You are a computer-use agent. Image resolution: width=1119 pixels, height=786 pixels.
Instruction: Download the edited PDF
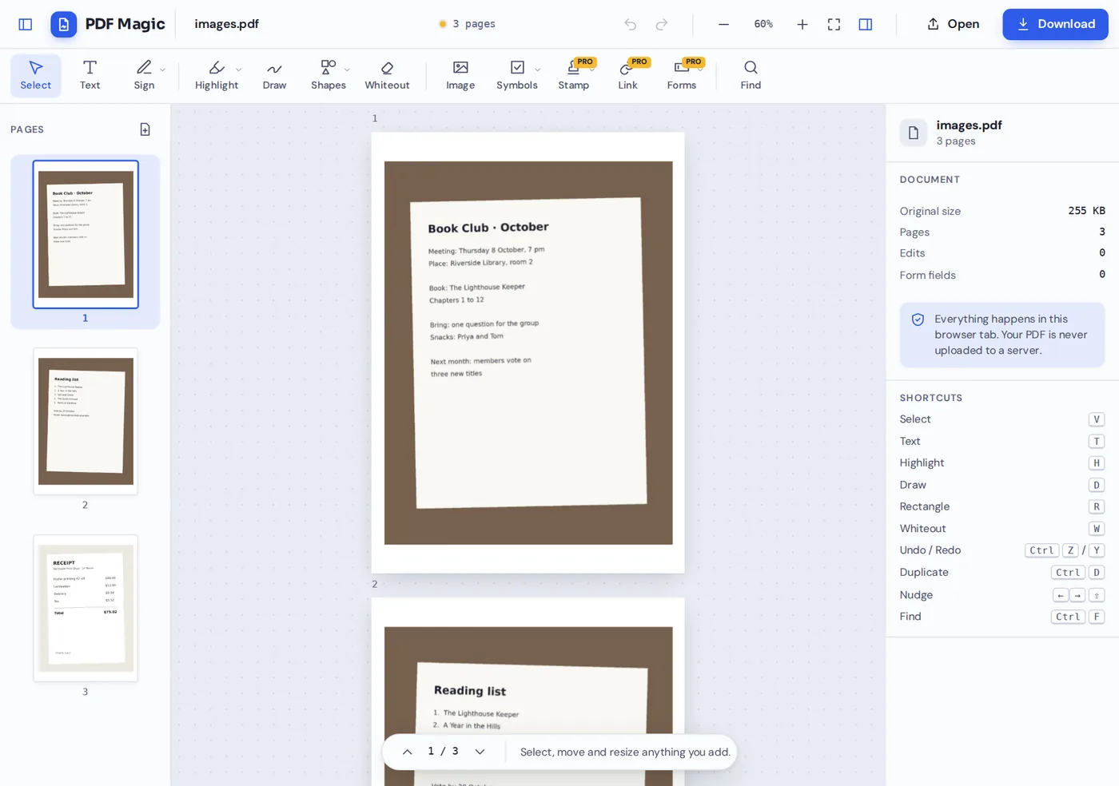coord(1055,24)
